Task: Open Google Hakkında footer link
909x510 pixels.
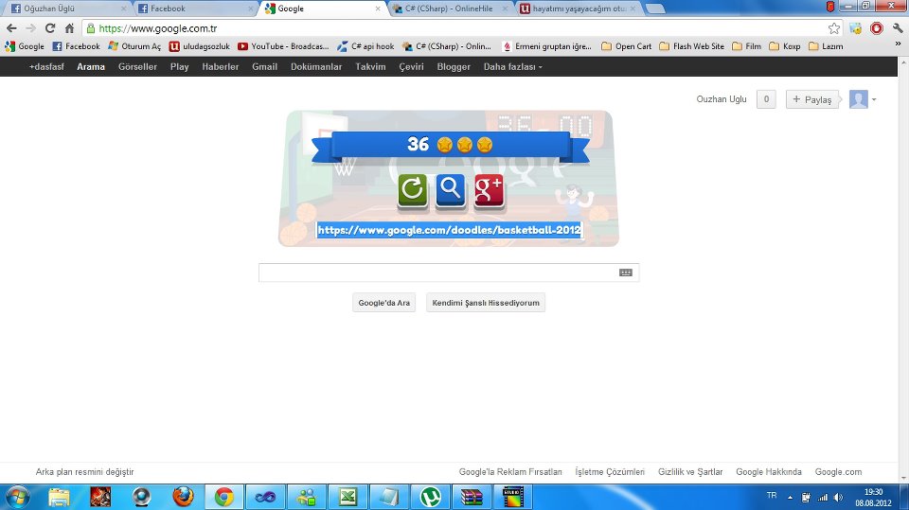Action: 769,472
